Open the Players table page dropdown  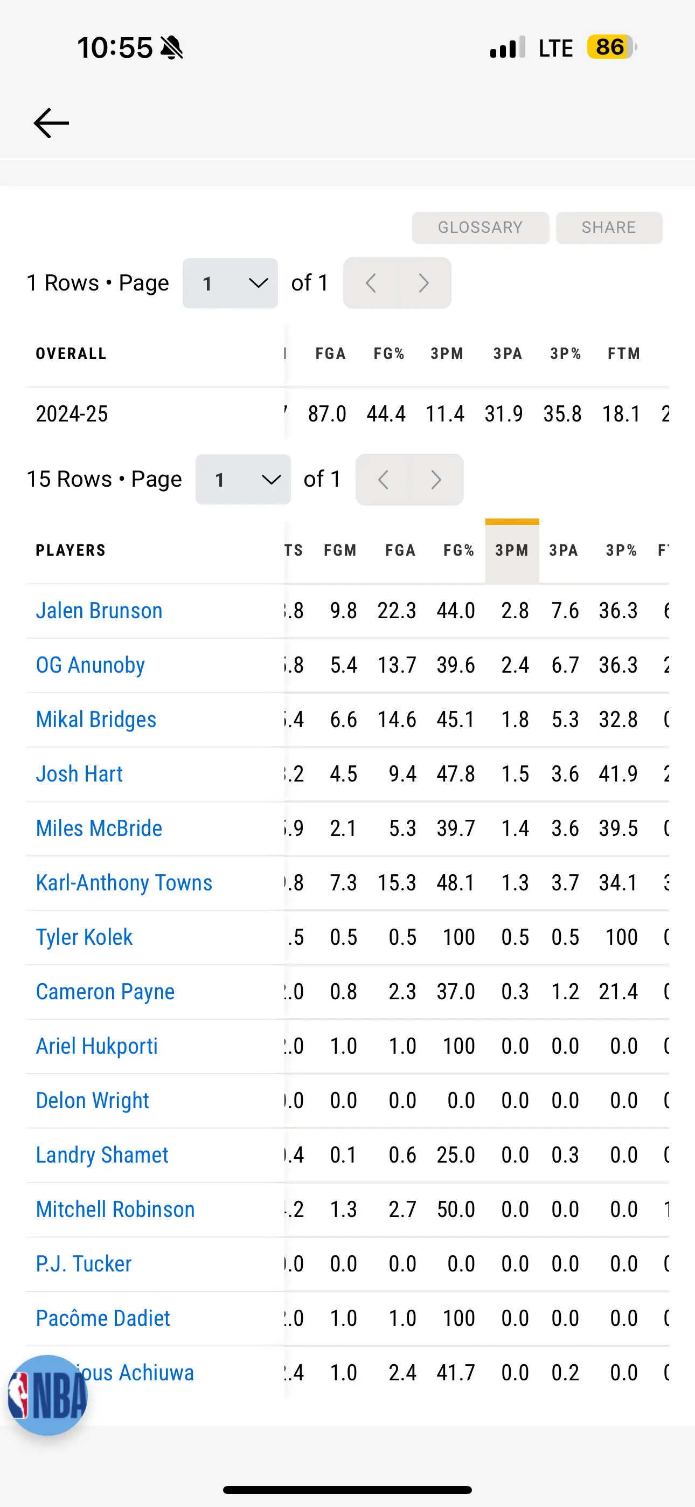click(243, 480)
